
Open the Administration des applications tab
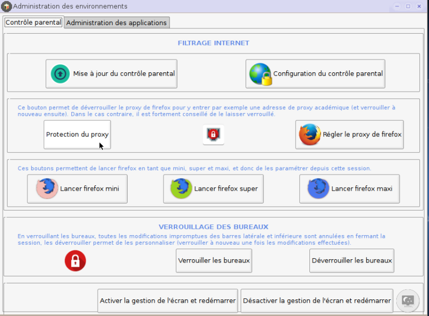[116, 22]
